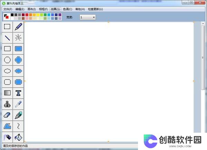Screen dimensions: 207x150
Task: Pick the lavender swatch in bottom row
Action: coord(60,18)
